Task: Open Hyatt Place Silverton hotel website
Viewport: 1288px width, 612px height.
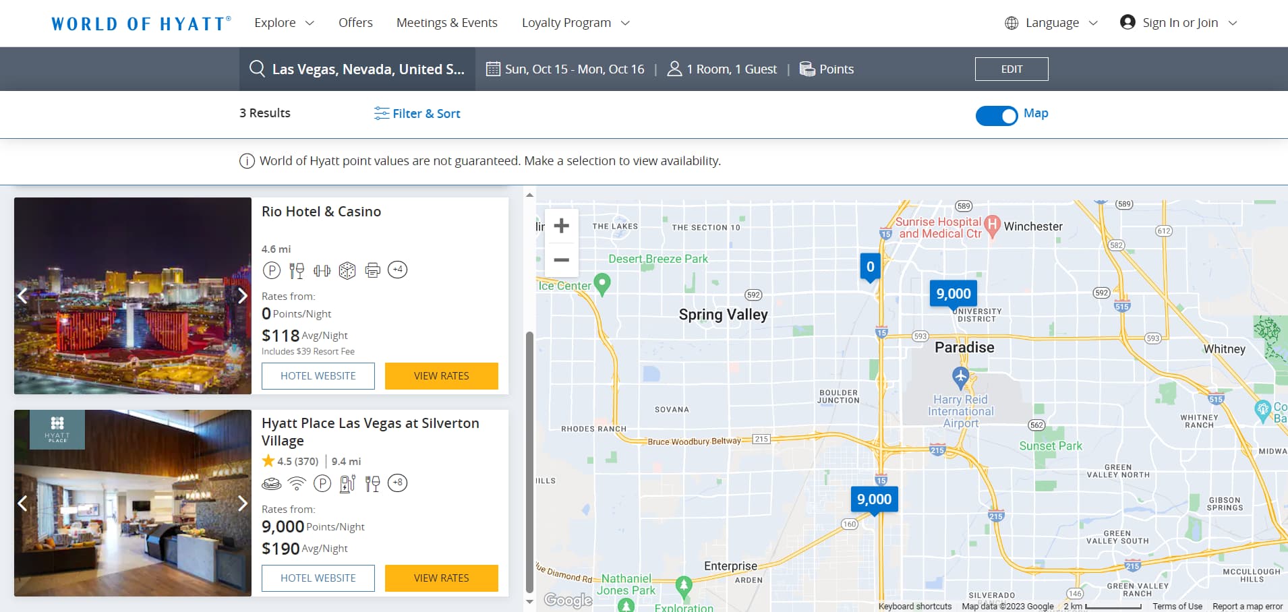Action: pyautogui.click(x=318, y=578)
